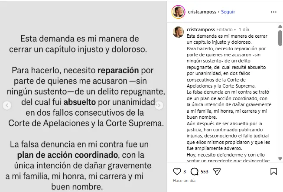View the likes count next to the heart
The height and width of the screenshot is (192, 283).
[x=184, y=172]
